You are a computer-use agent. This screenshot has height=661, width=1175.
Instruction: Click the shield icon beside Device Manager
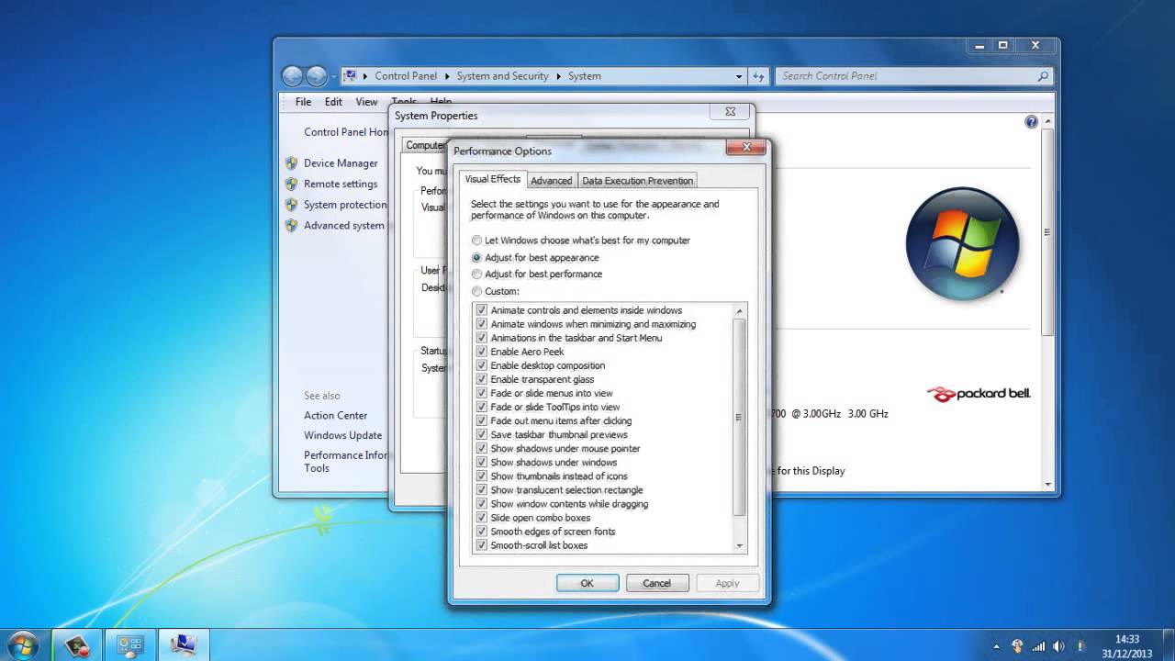click(292, 162)
